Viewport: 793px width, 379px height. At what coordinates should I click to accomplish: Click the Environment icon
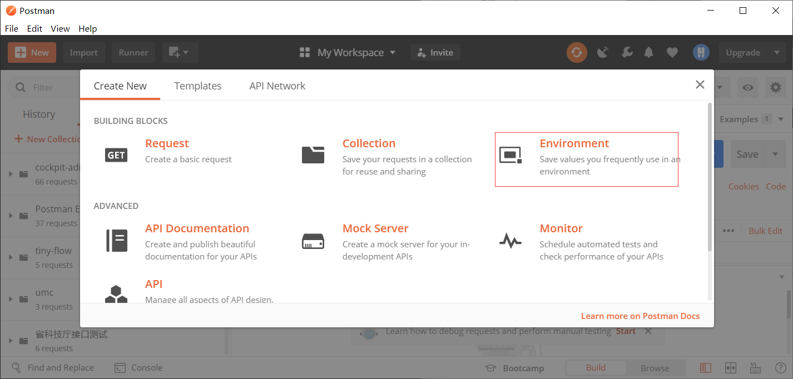511,155
